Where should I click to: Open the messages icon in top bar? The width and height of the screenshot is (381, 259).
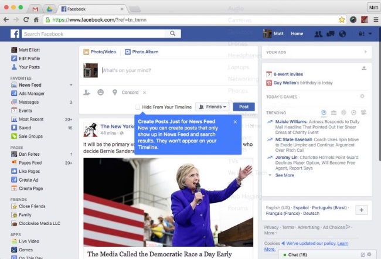point(331,34)
